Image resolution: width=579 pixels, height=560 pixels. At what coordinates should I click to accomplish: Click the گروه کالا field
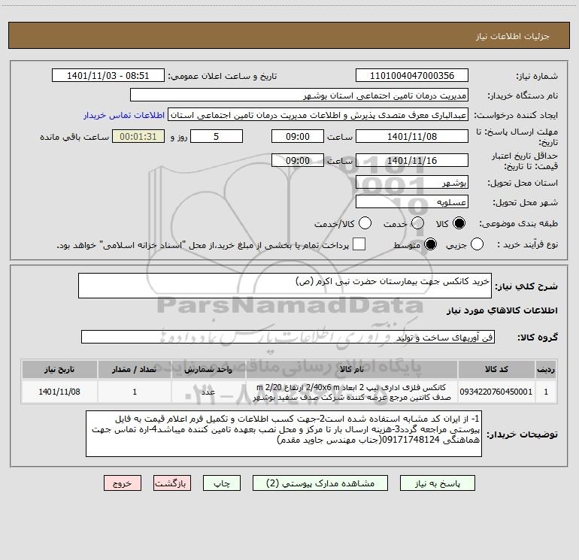point(288,337)
